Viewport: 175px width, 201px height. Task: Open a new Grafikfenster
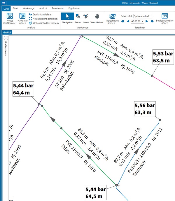click(x=9, y=18)
